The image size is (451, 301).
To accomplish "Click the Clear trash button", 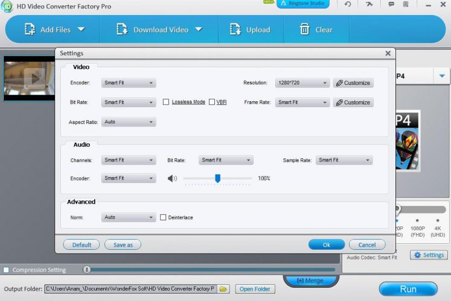I will (x=316, y=29).
